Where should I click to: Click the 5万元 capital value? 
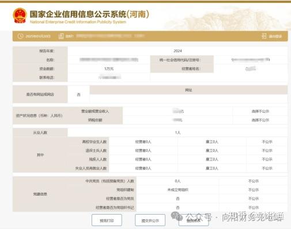click(109, 68)
